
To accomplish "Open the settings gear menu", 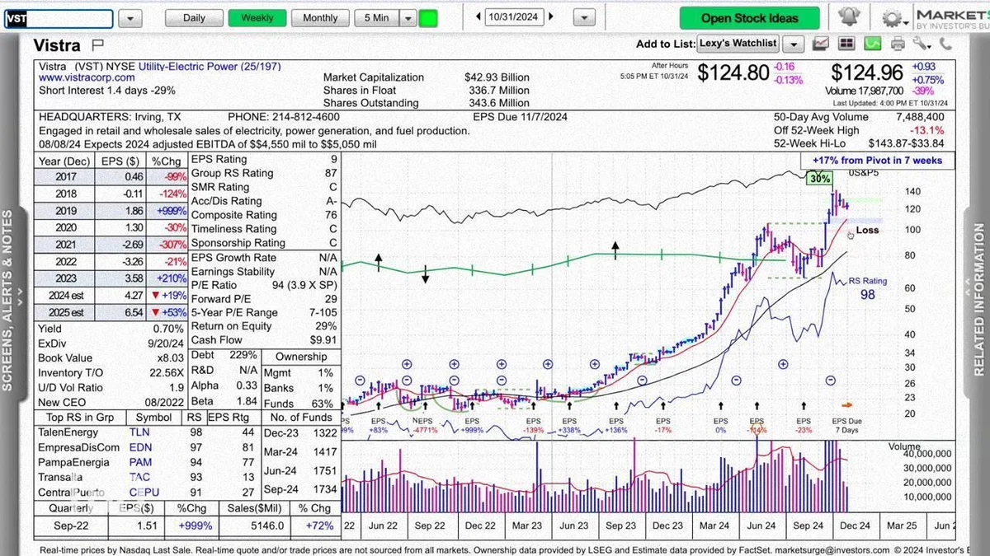I will click(x=891, y=18).
